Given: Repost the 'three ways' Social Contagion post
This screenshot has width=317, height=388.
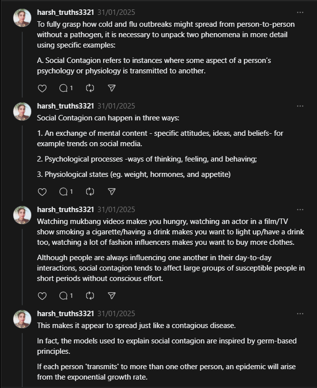Looking at the screenshot, I should point(90,192).
